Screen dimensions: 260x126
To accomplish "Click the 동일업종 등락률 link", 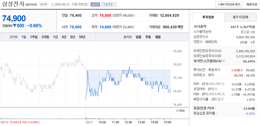I will 204,113.
